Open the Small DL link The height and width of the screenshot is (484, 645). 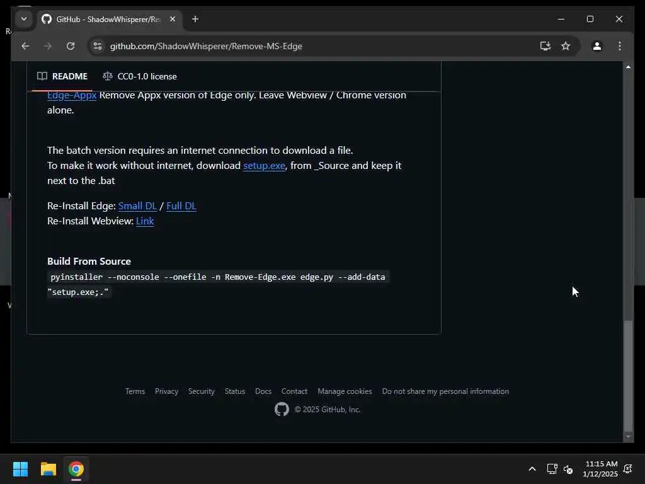point(137,206)
